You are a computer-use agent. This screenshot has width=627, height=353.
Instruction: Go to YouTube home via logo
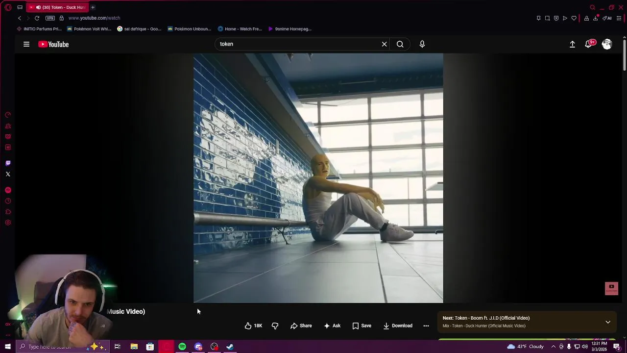click(53, 44)
